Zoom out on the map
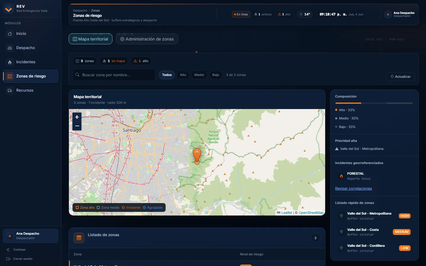The height and width of the screenshot is (266, 426). (77, 126)
